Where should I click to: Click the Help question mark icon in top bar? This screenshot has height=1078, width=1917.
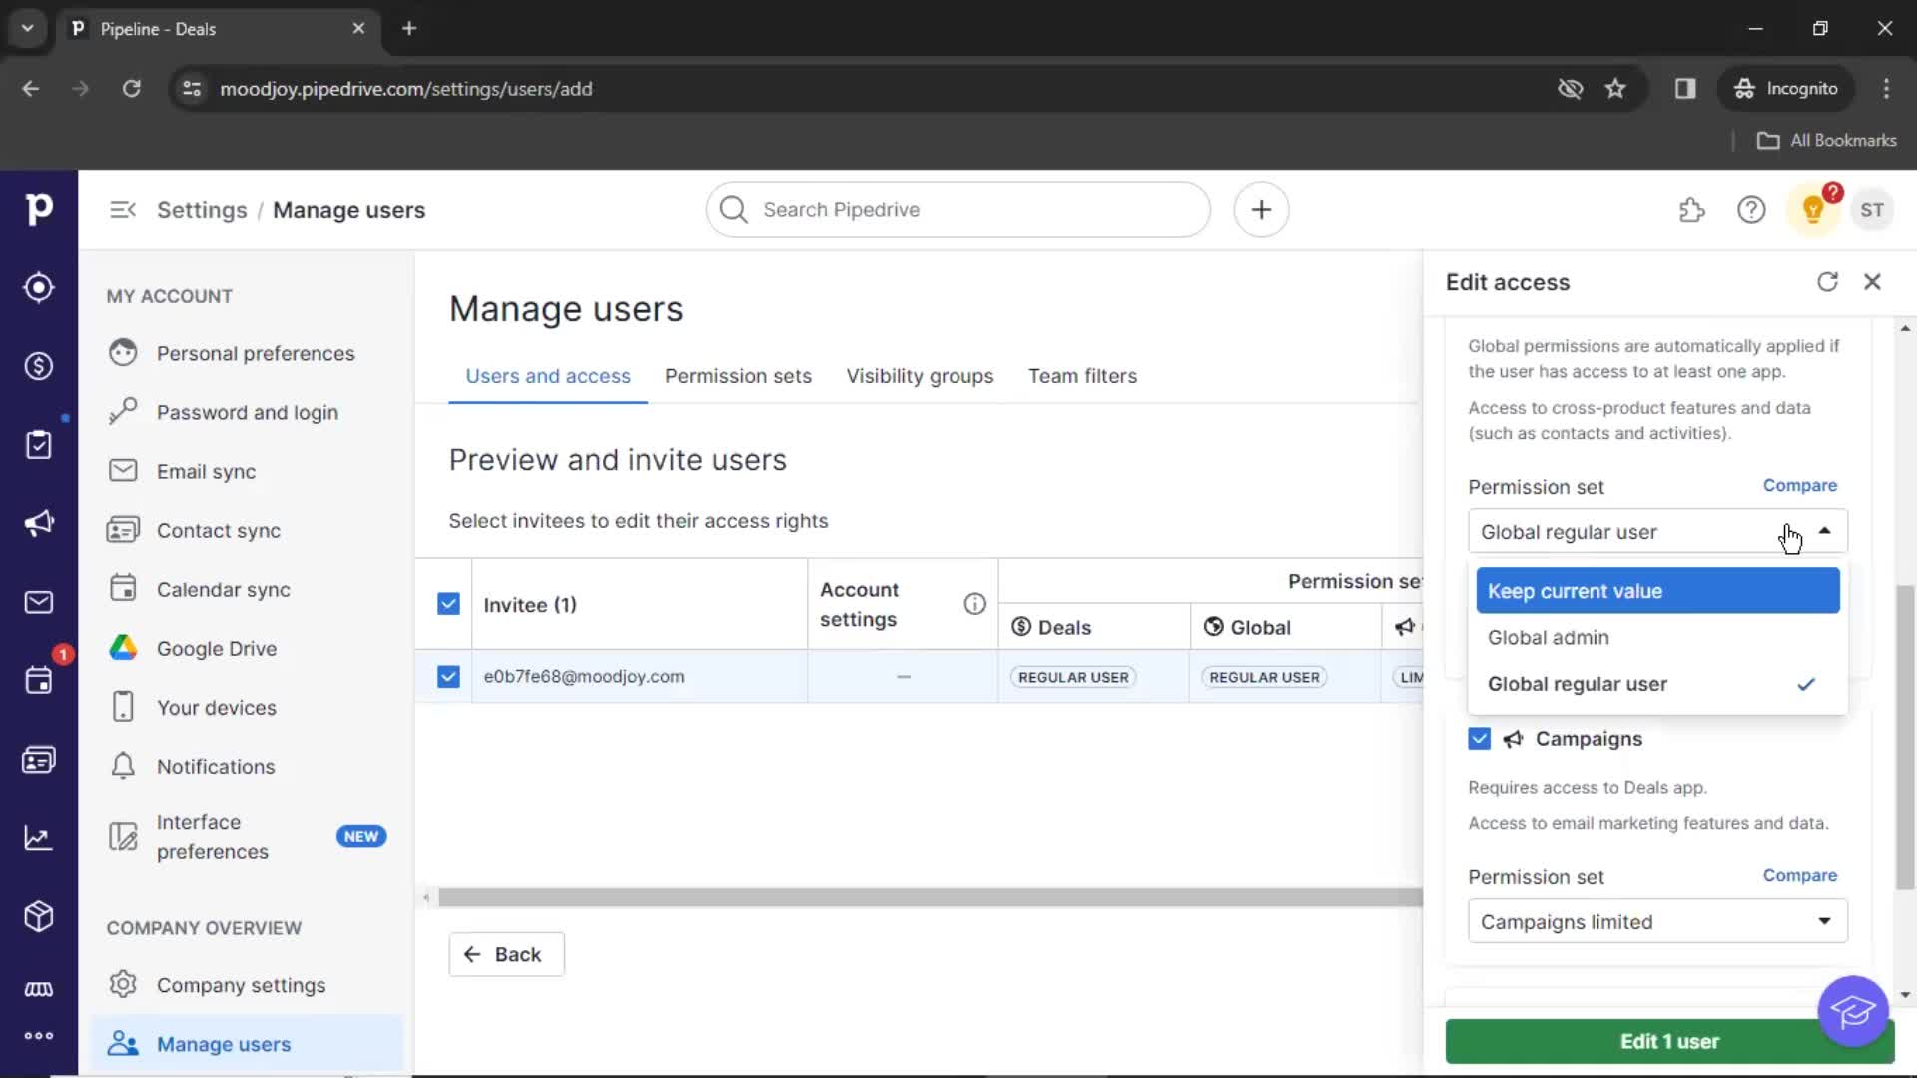(1752, 210)
